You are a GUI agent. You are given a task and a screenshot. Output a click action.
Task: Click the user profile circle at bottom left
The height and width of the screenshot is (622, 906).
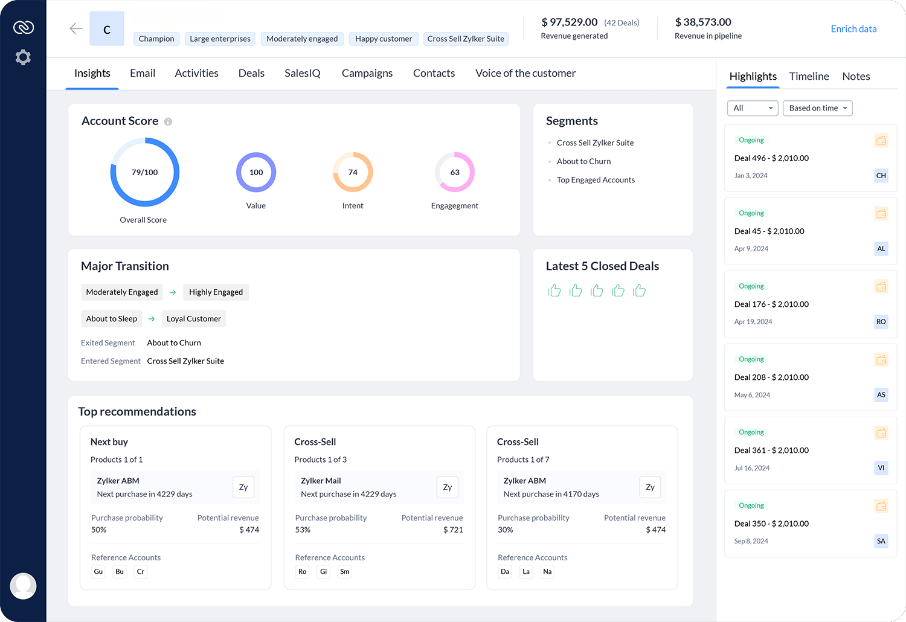pyautogui.click(x=23, y=586)
